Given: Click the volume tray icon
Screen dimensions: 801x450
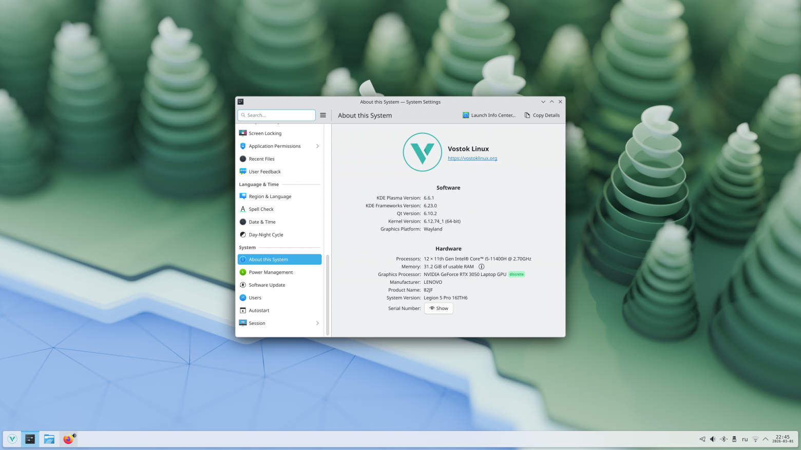Looking at the screenshot, I should (713, 439).
